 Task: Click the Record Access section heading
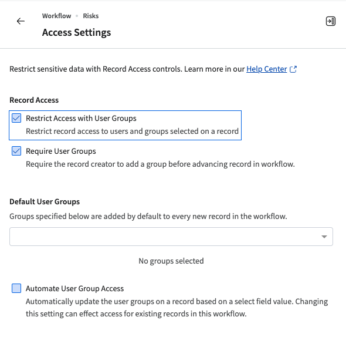pyautogui.click(x=34, y=100)
